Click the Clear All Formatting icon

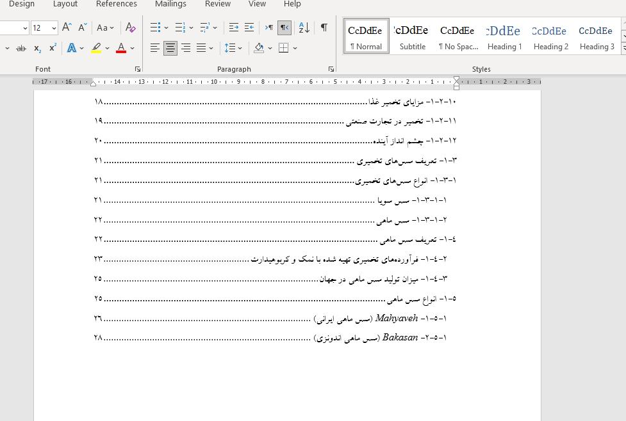(x=129, y=28)
